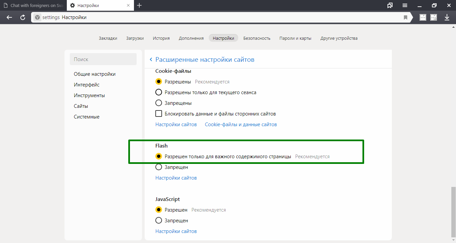Open Настройки сайтов link under Cookie-файлы
This screenshot has height=243, width=456.
pos(176,125)
